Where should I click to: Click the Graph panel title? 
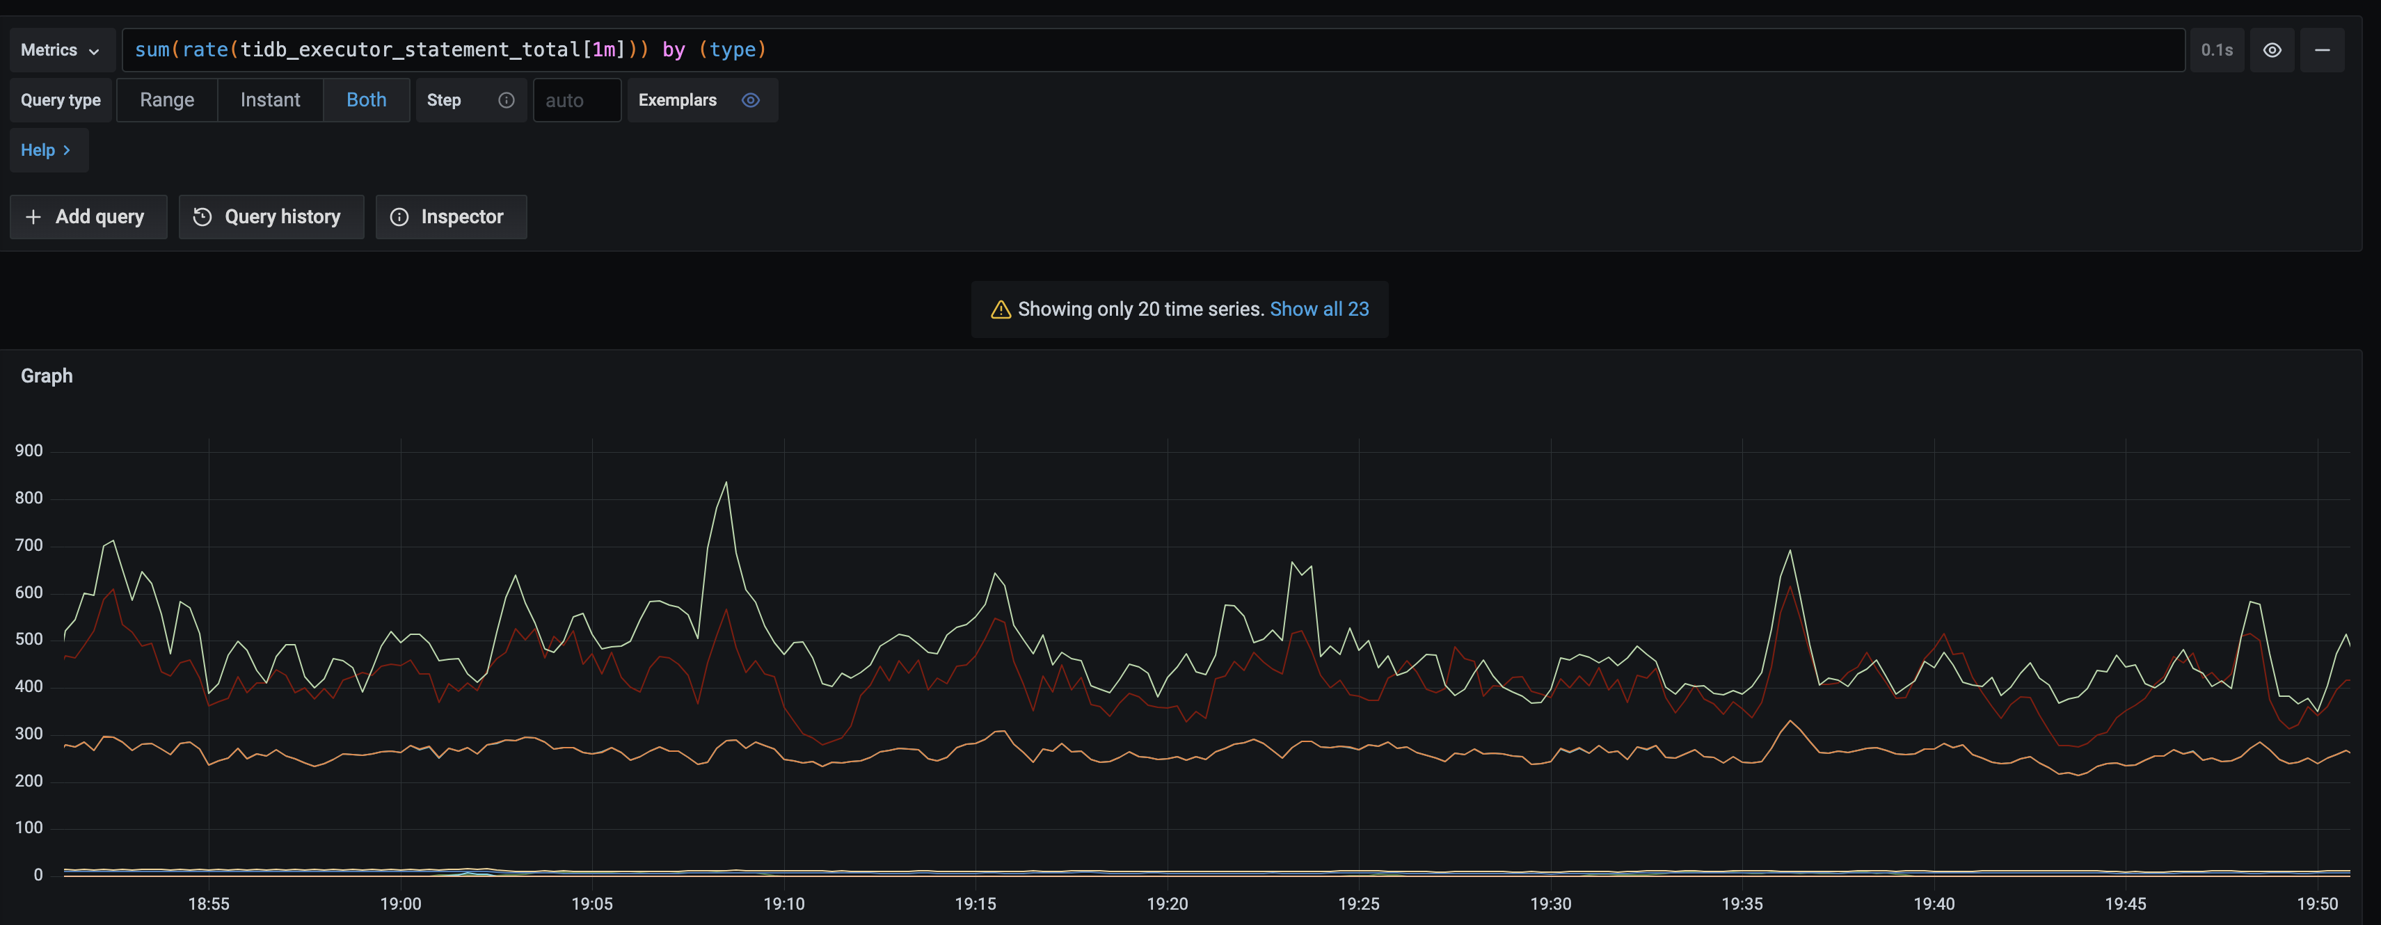coord(46,375)
